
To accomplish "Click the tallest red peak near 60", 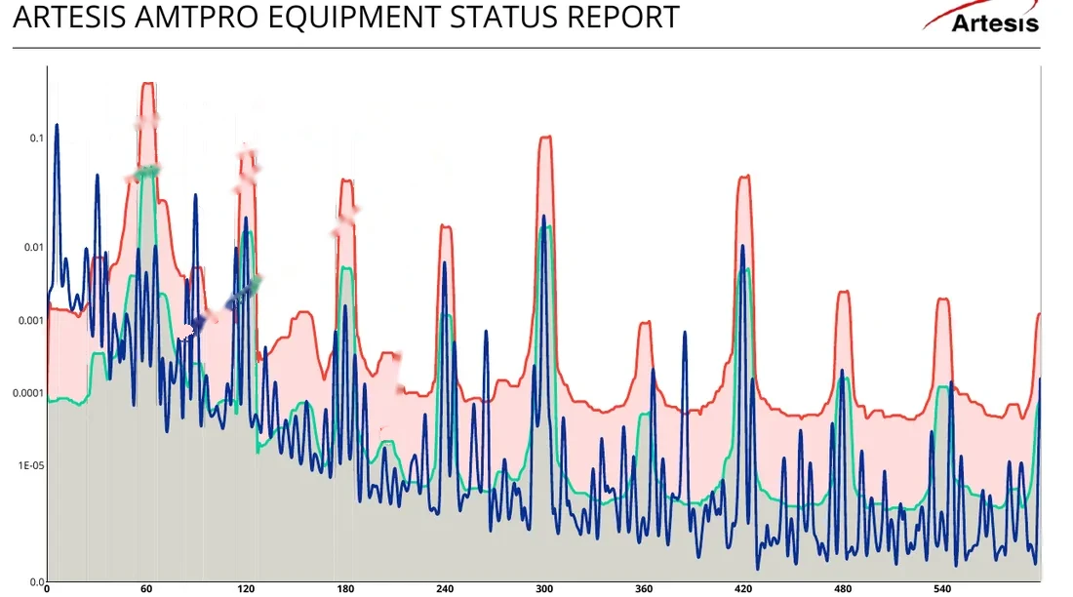I will [148, 84].
